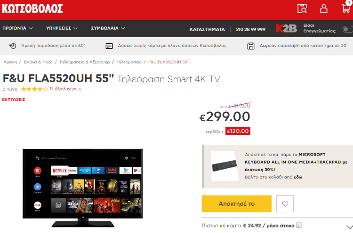
Task: Expand the ΥΠΗΡΕΣΙΕΣ dropdown menu
Action: coord(62,28)
